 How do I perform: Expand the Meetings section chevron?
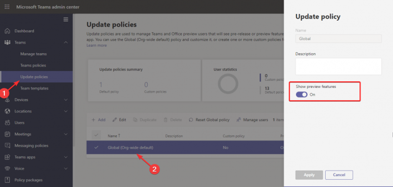click(x=66, y=134)
